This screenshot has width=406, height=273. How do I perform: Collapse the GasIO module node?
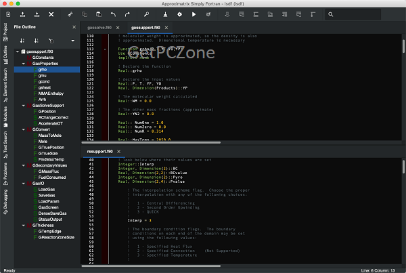coord(23,184)
